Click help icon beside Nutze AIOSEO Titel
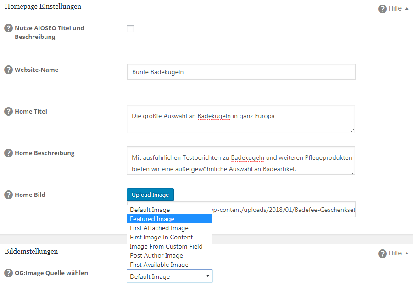This screenshot has width=413, height=292. [8, 28]
